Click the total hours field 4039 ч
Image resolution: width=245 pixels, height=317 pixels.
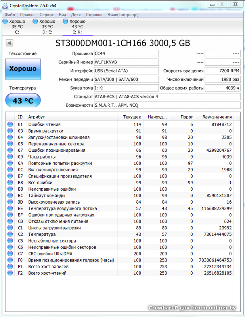click(222, 88)
